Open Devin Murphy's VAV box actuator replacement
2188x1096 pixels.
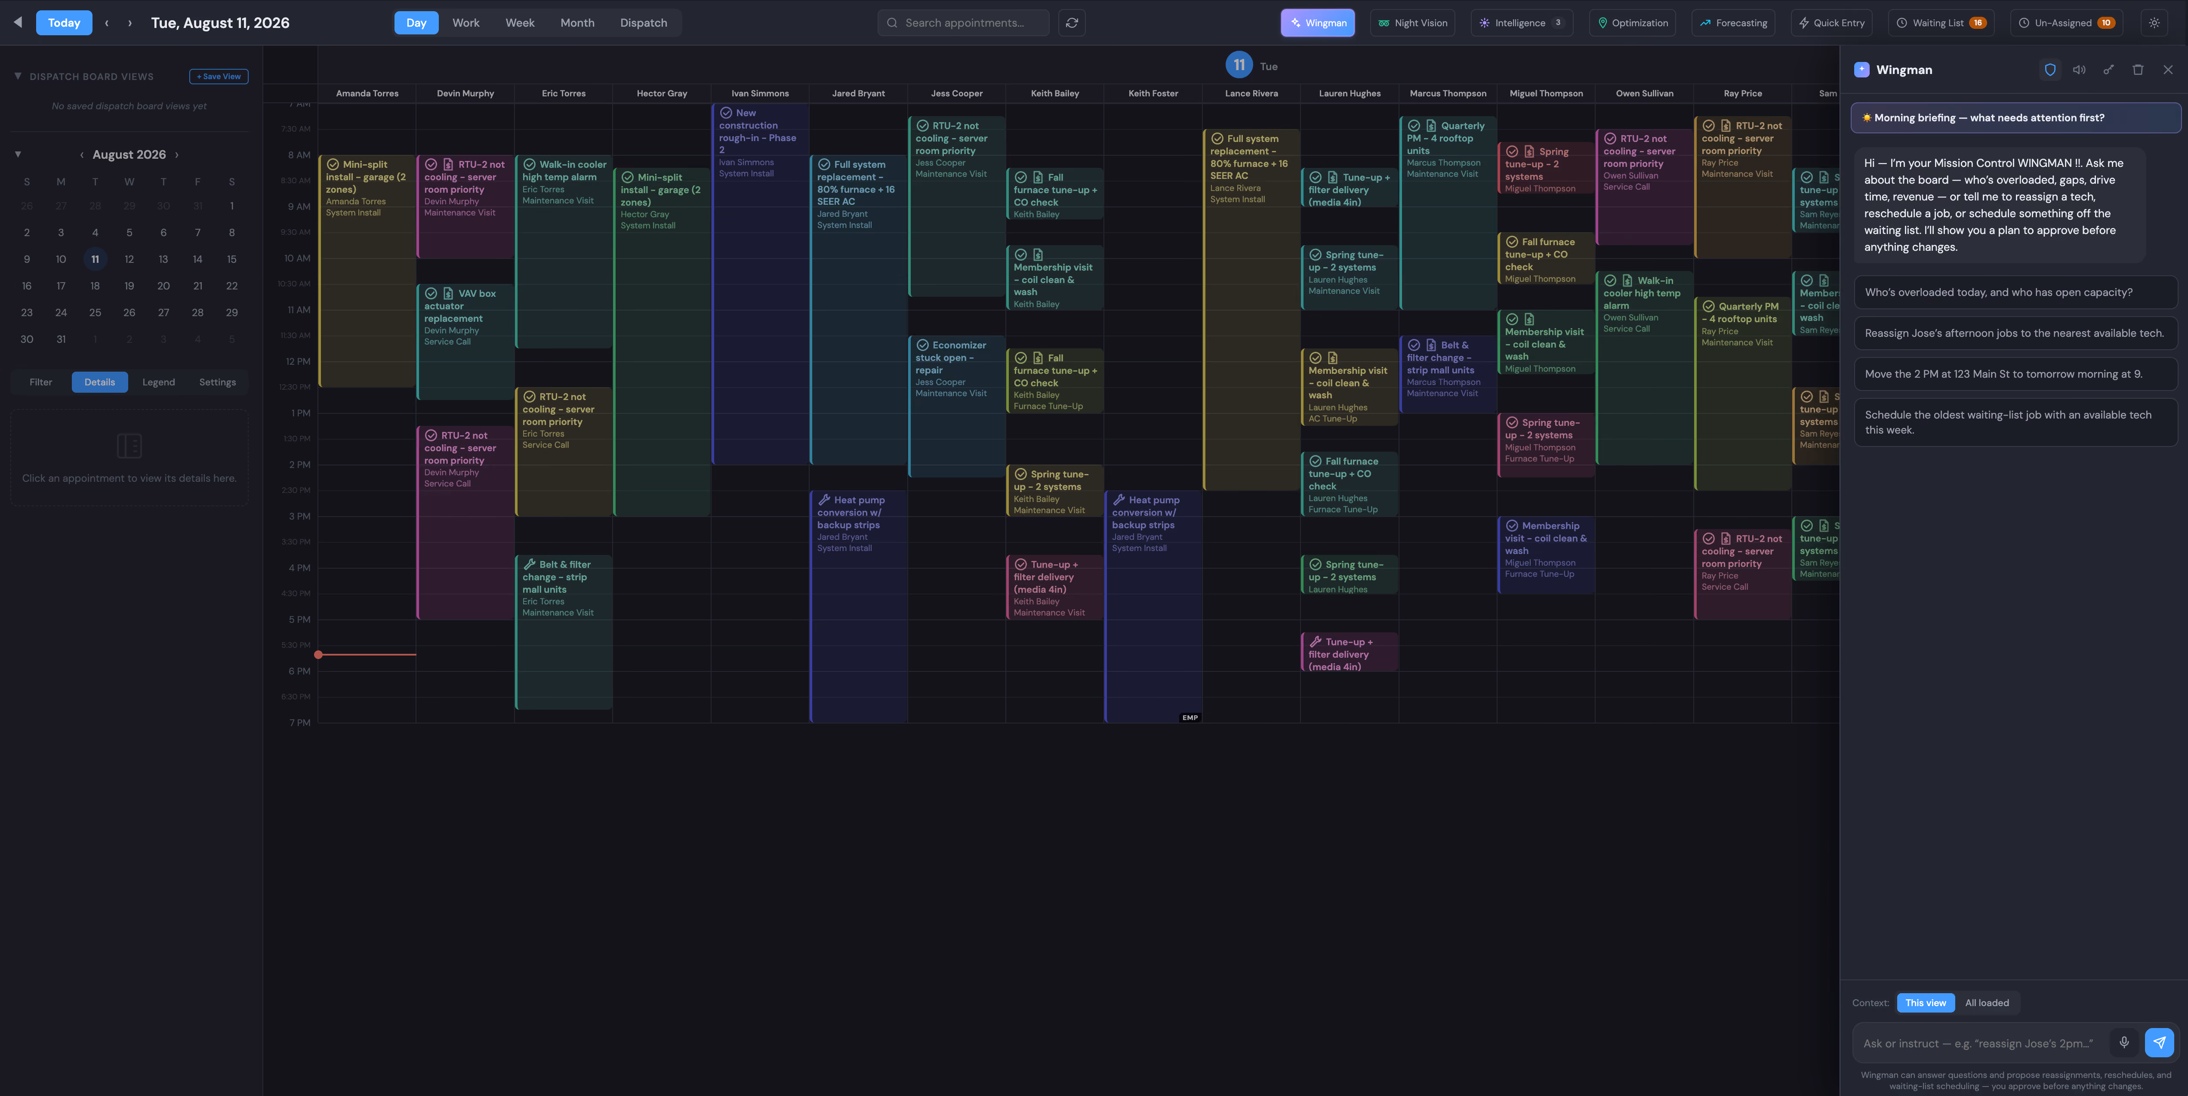pos(465,341)
